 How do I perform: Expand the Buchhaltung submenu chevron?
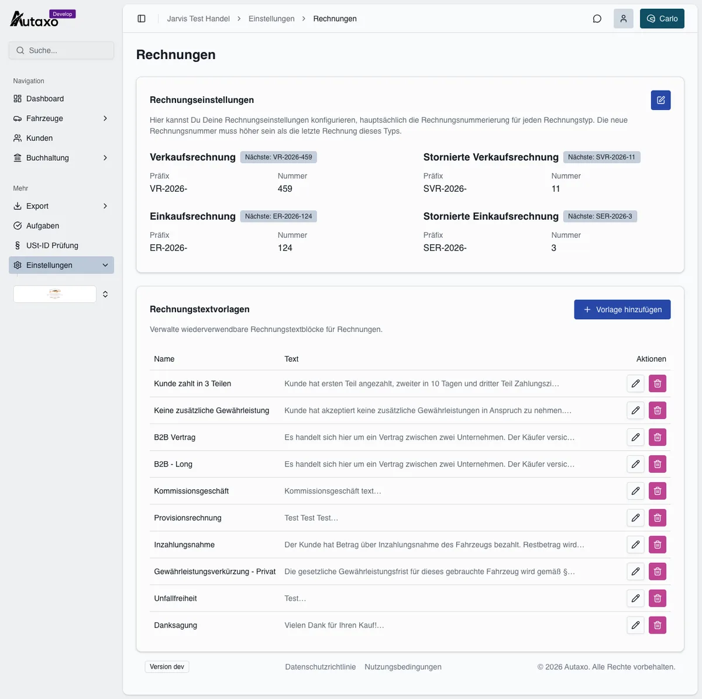tap(105, 158)
